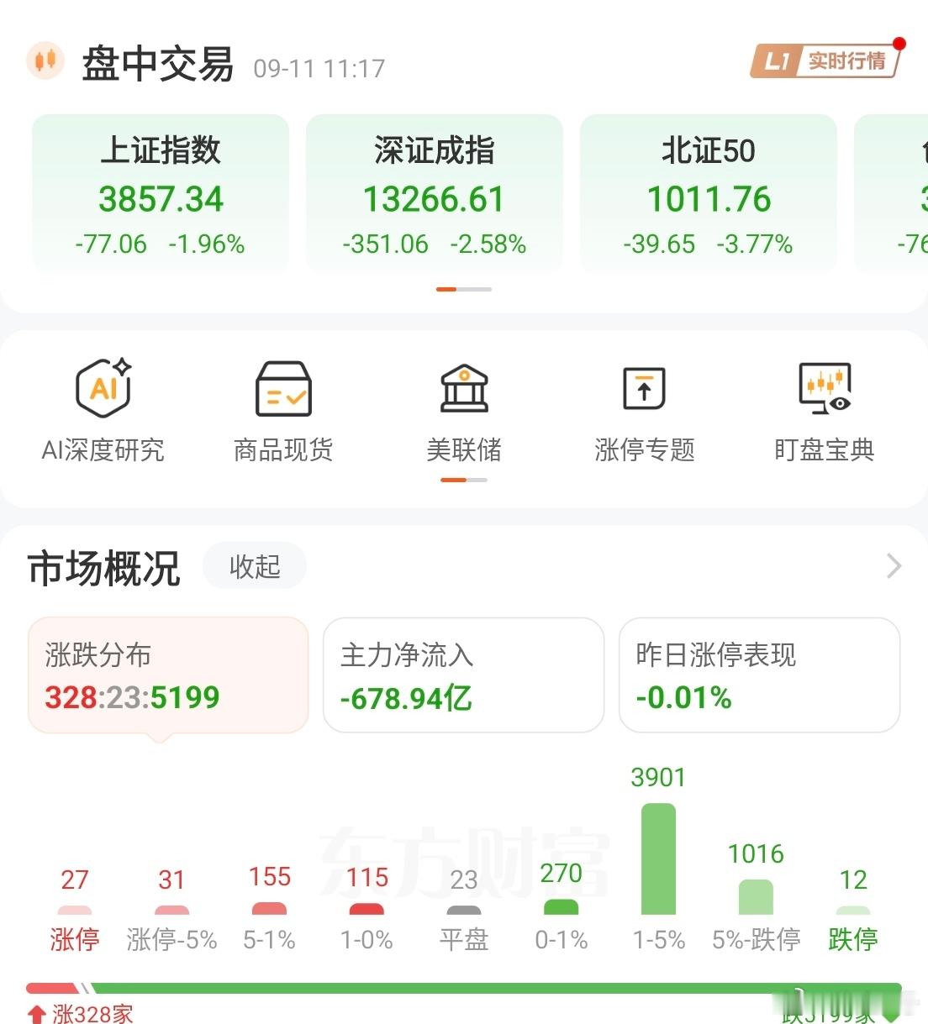The height and width of the screenshot is (1024, 928).
Task: Select the 涨跌分布 tab card
Action: coord(168,675)
